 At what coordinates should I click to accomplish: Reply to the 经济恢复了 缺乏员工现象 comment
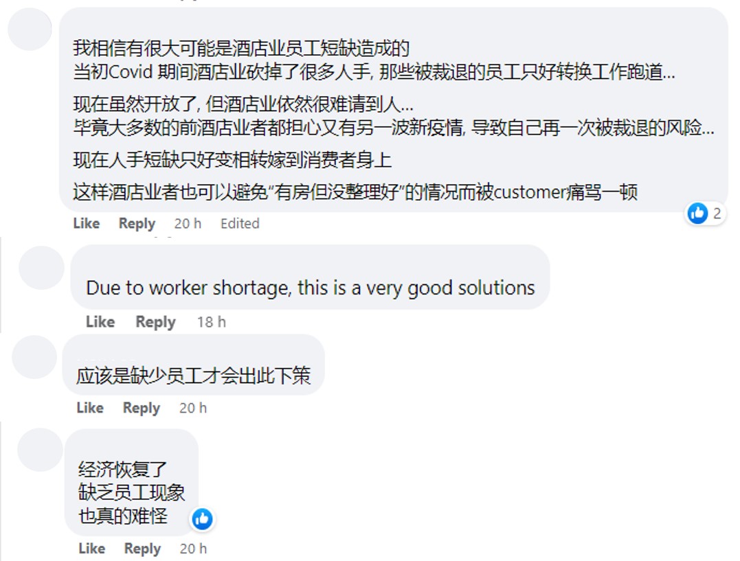coord(142,548)
